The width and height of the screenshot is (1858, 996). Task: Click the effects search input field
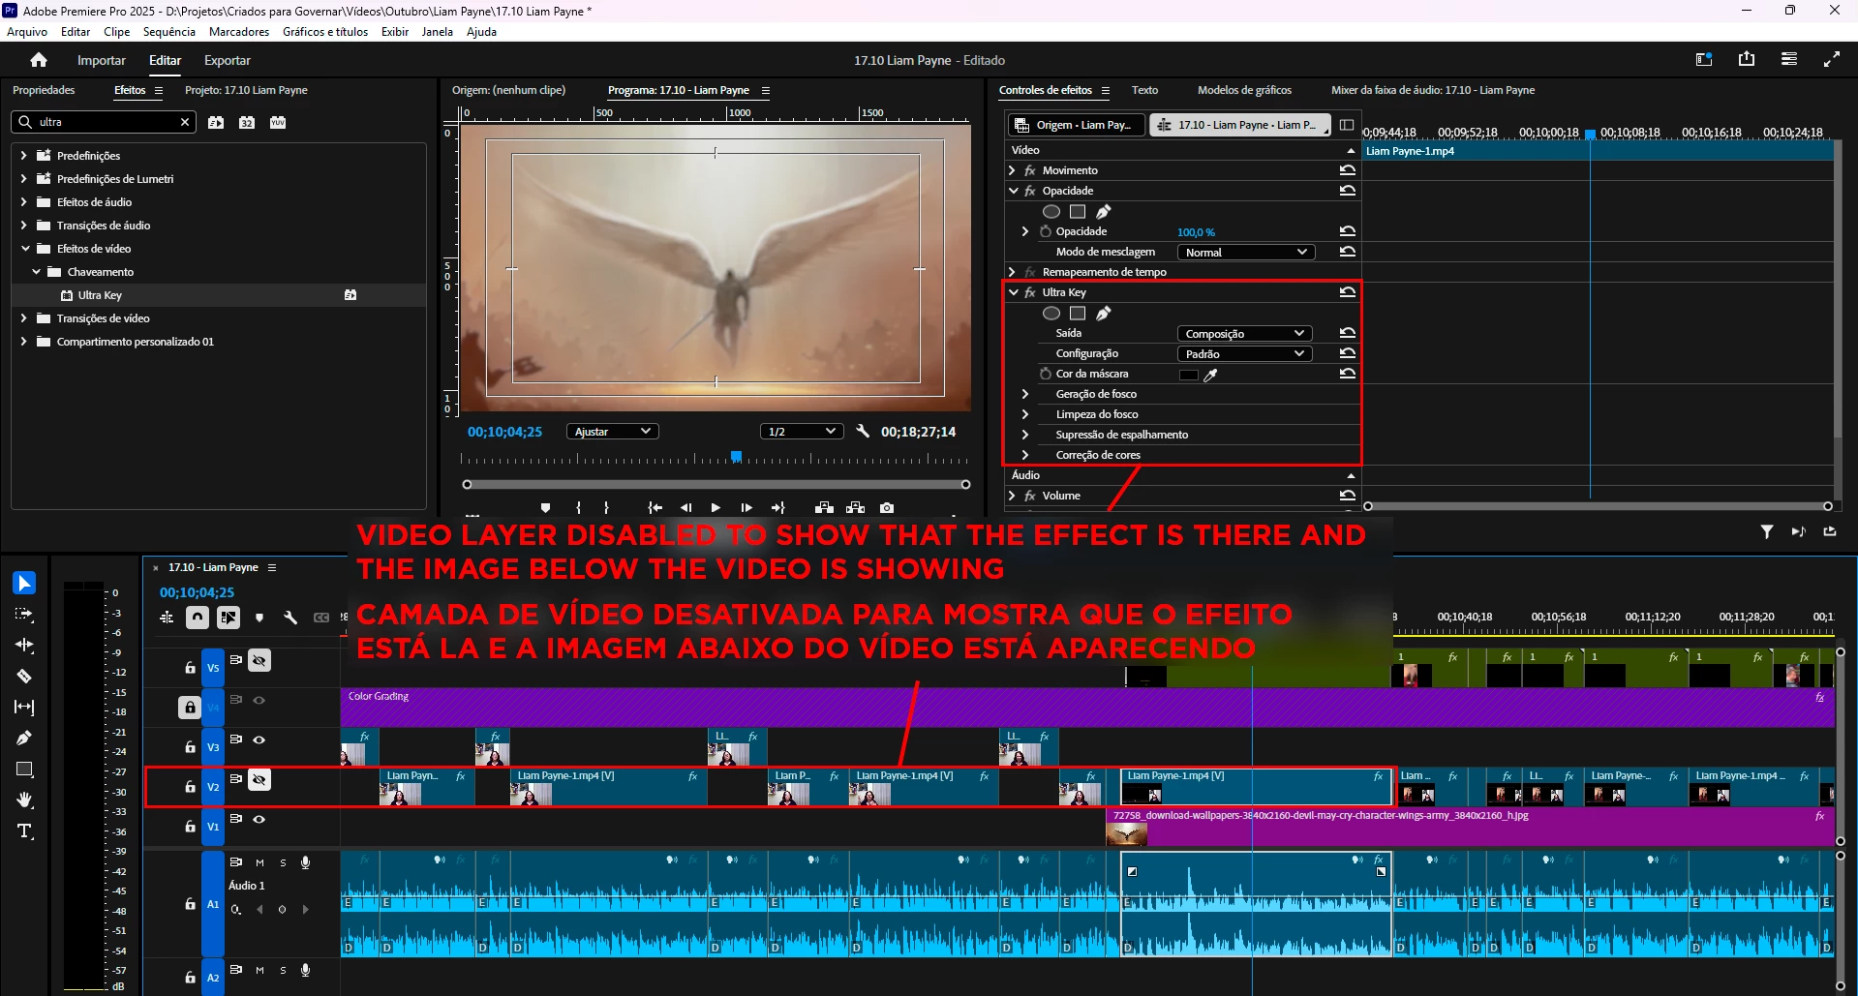pyautogui.click(x=105, y=122)
